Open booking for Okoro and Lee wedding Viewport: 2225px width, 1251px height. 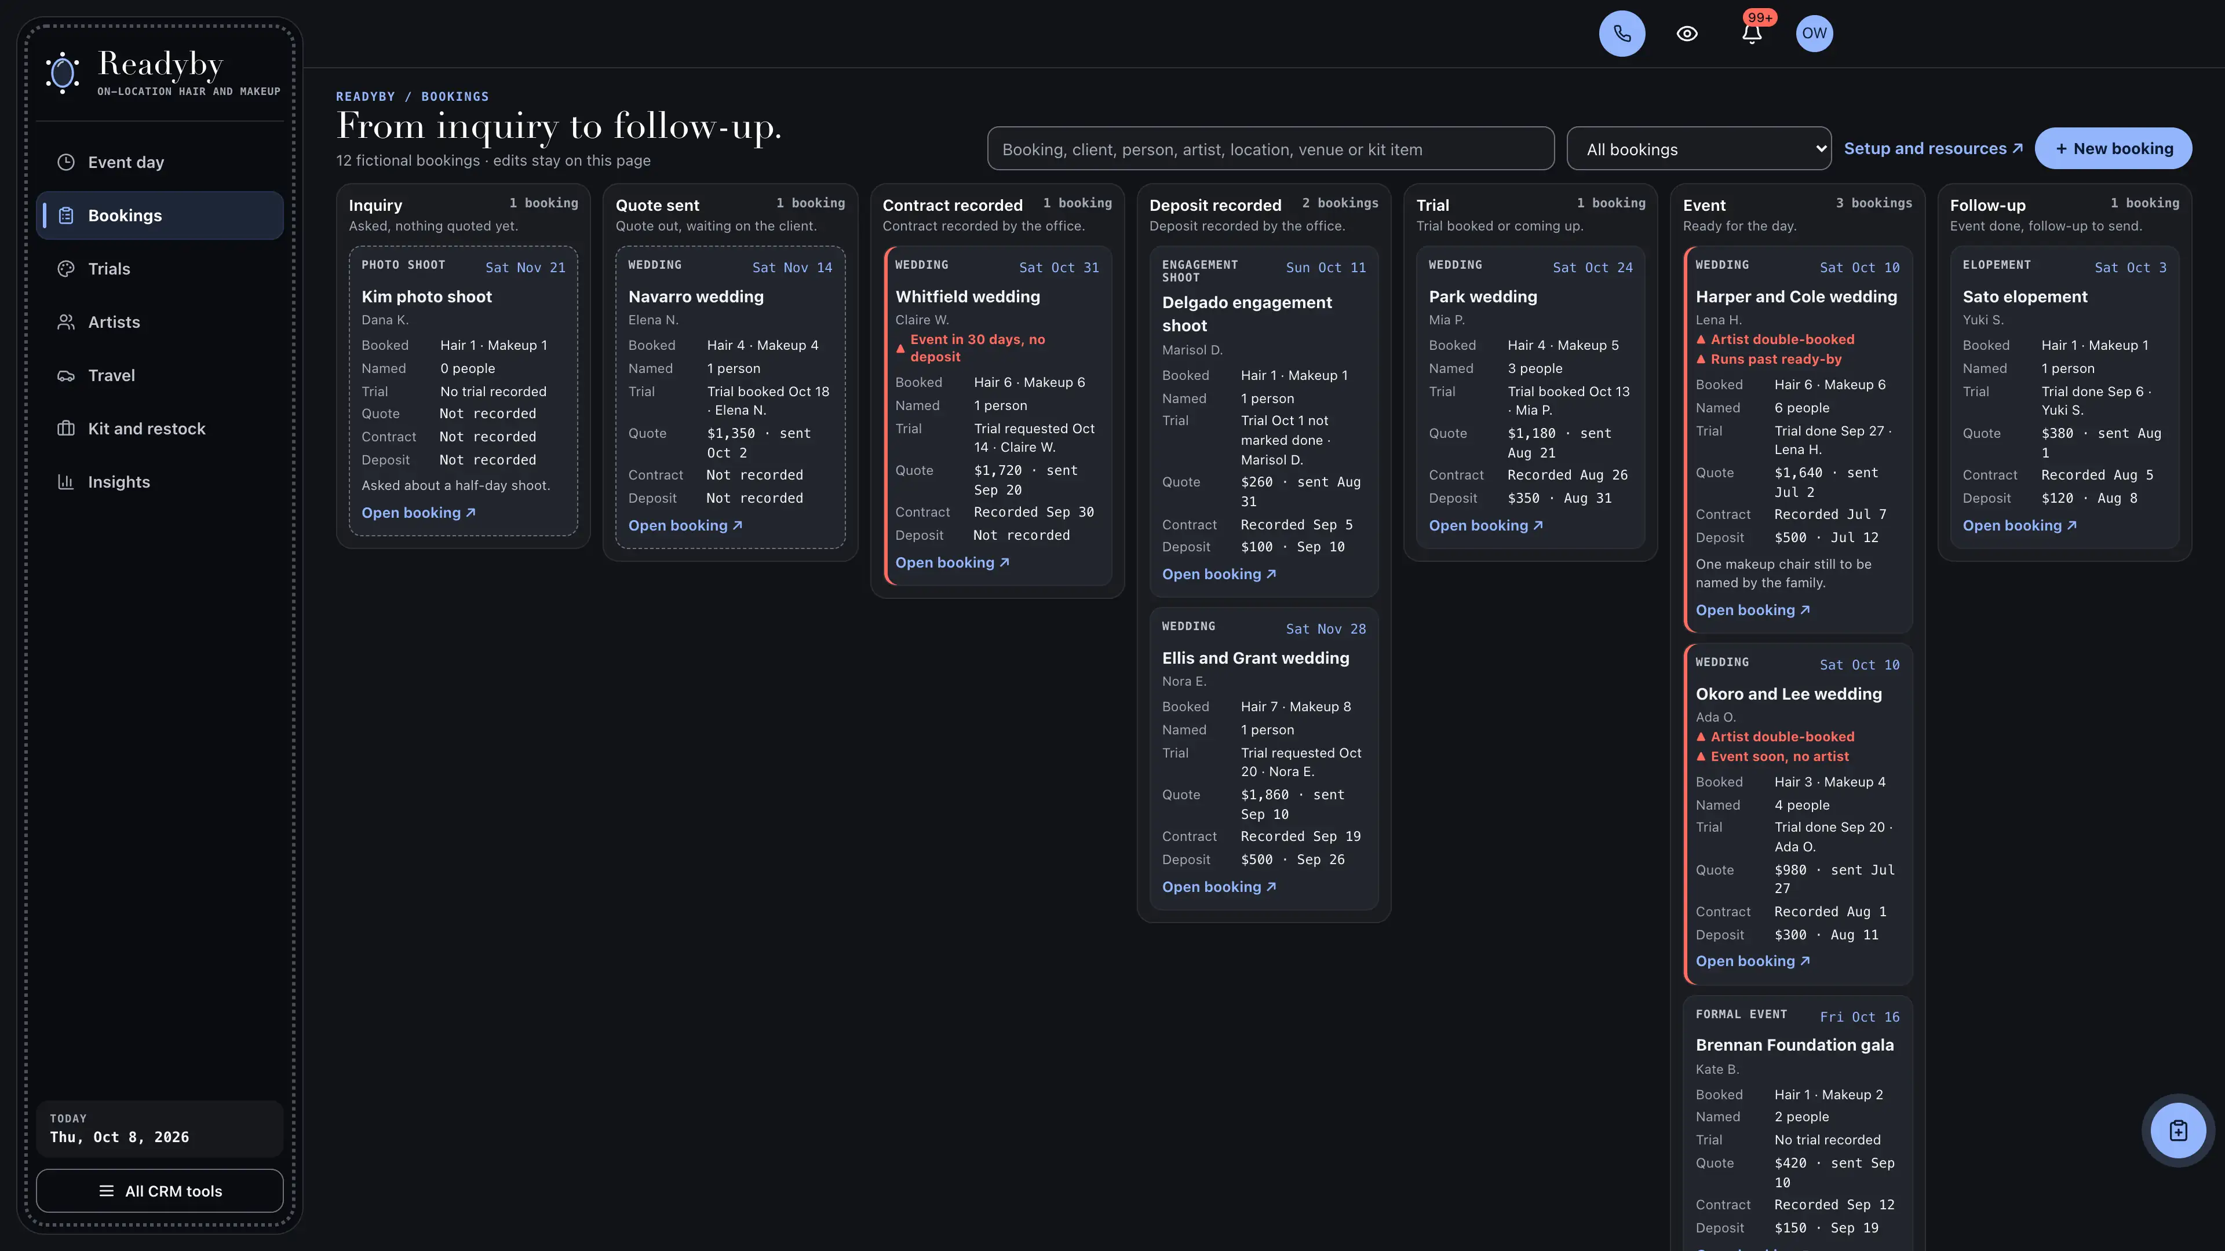[1753, 962]
